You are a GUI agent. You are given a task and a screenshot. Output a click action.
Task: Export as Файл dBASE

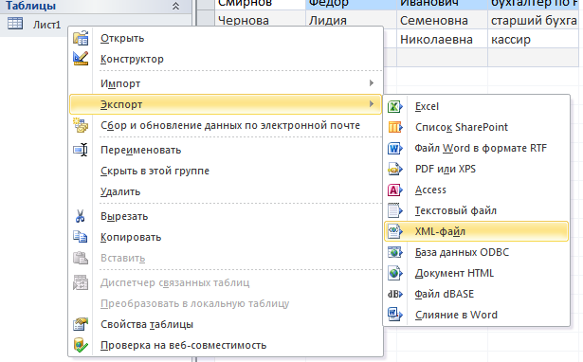coord(476,294)
